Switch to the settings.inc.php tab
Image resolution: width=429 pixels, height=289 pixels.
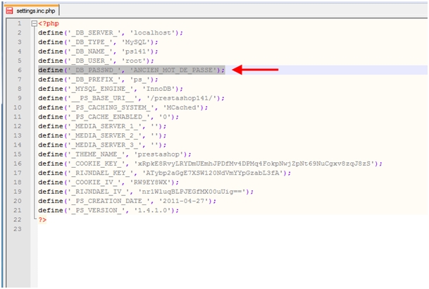[32, 11]
